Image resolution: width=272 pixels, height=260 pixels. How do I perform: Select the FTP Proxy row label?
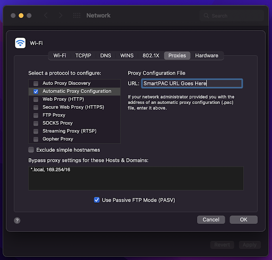pos(54,115)
